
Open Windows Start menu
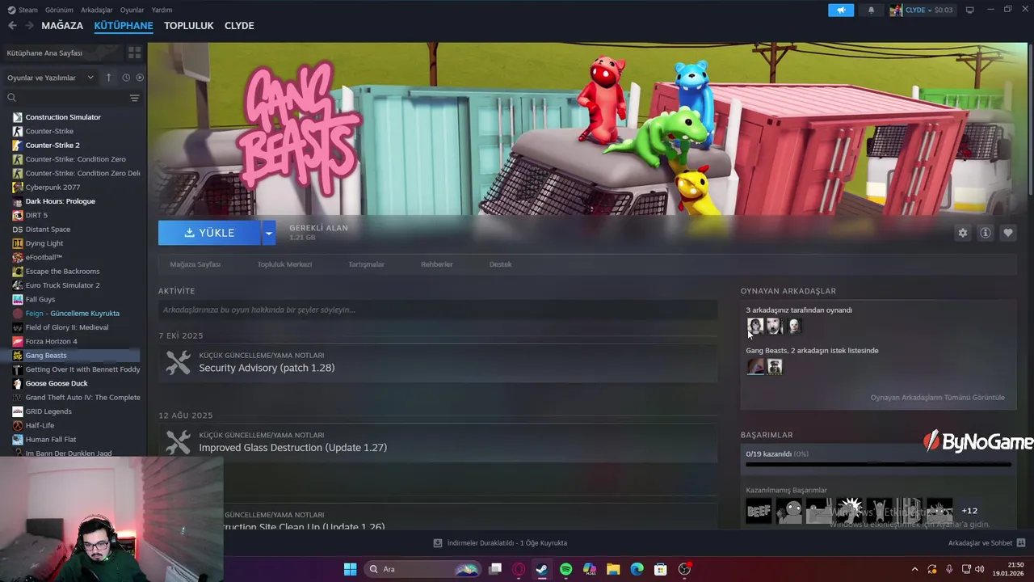click(350, 569)
